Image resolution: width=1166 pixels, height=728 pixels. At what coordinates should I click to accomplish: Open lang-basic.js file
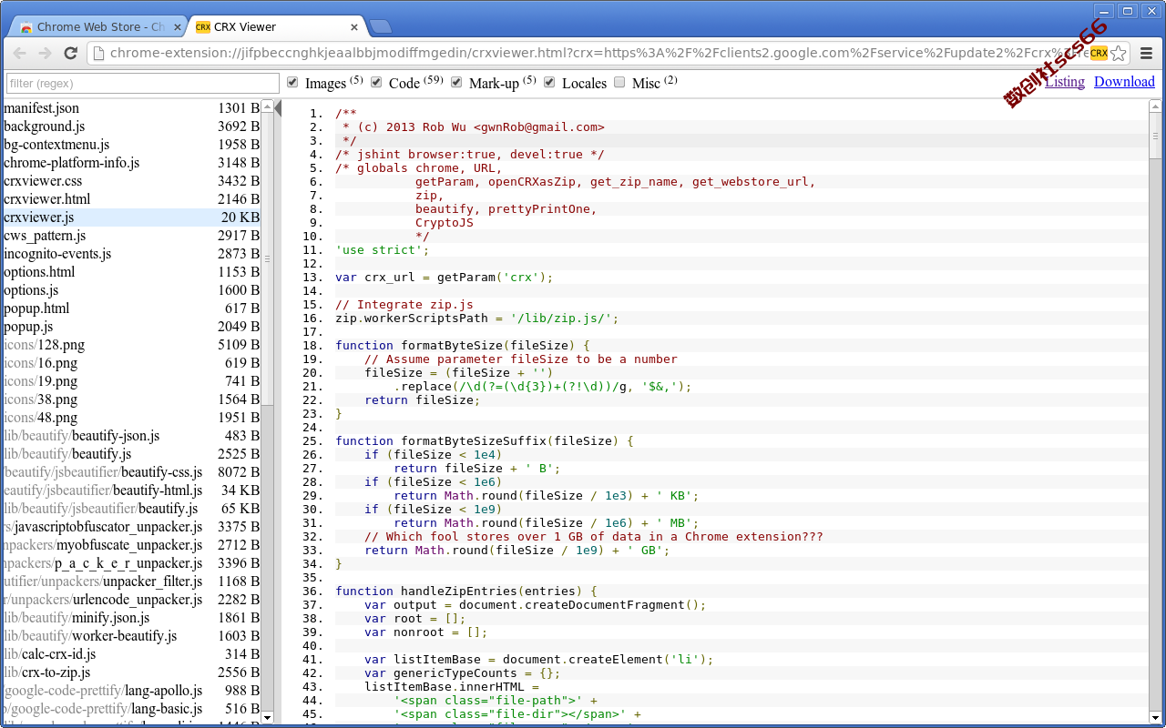pos(130,709)
